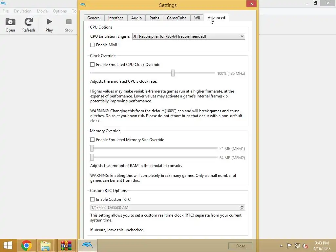336x252 pixels.
Task: Click the CPU clock override slider handle
Action: 173,73
